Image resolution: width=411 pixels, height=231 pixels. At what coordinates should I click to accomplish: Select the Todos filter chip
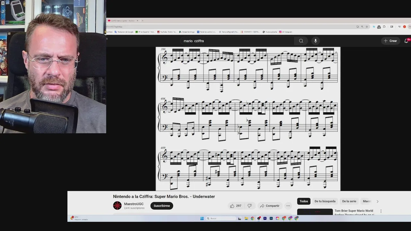304,201
